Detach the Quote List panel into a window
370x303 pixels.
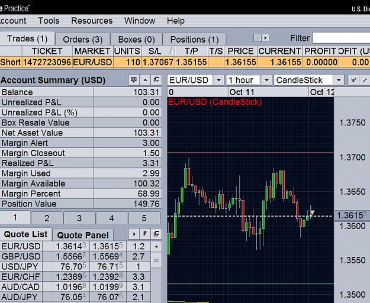tap(156, 234)
